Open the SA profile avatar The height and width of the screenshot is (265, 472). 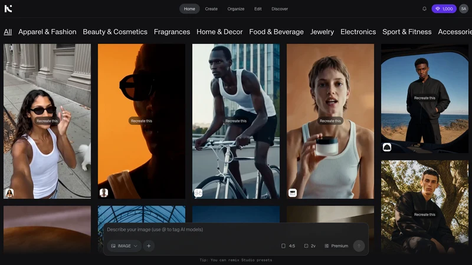pyautogui.click(x=464, y=9)
